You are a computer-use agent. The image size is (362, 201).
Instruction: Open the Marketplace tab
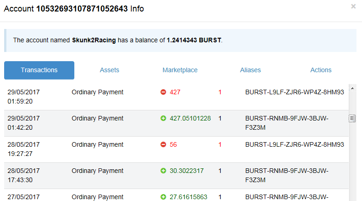tap(180, 70)
